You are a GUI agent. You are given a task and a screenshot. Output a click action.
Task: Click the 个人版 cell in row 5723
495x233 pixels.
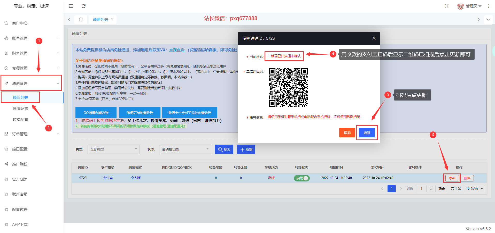[x=135, y=178]
